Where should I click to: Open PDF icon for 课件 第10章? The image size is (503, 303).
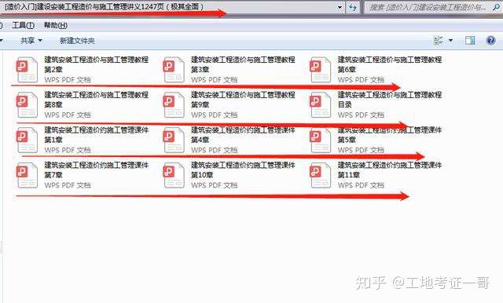[174, 175]
